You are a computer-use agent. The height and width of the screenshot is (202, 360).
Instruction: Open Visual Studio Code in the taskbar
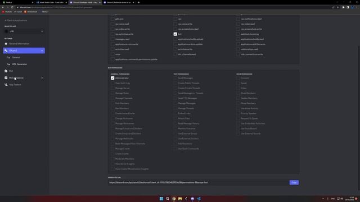[199, 199]
